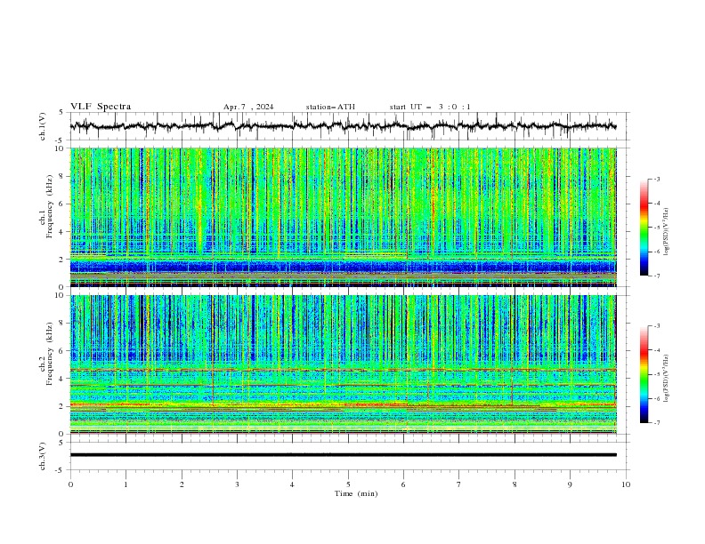This screenshot has width=705, height=544.
Task: Click the time axis tick label "3"
Action: pyautogui.click(x=237, y=484)
